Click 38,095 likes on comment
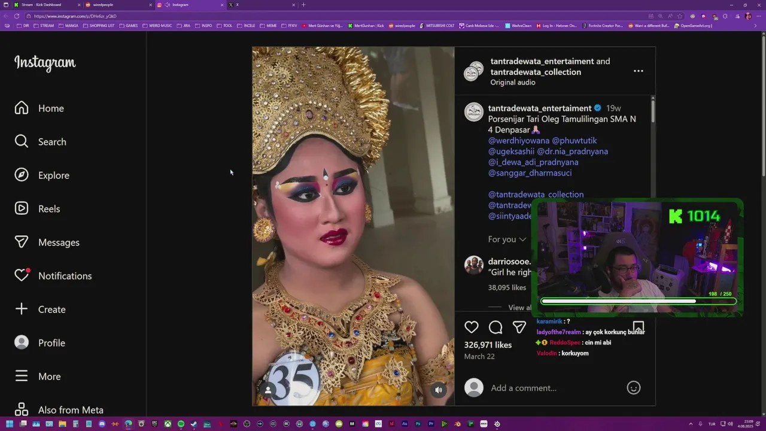 pyautogui.click(x=507, y=287)
